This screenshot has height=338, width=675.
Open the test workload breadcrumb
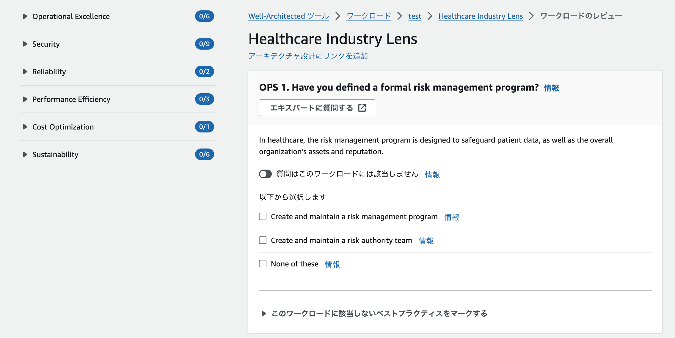(x=415, y=16)
